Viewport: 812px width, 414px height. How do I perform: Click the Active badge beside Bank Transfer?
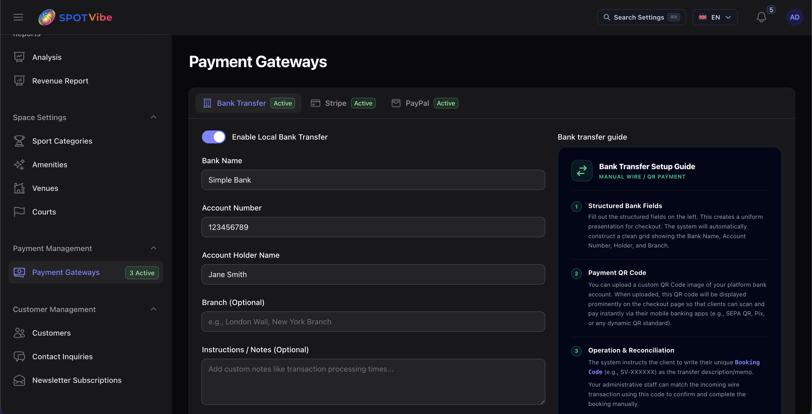coord(282,103)
